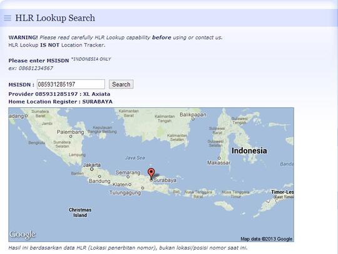Screen dimensions: 338x254
Task: Click the Java Sea label on map
Action: (135, 158)
